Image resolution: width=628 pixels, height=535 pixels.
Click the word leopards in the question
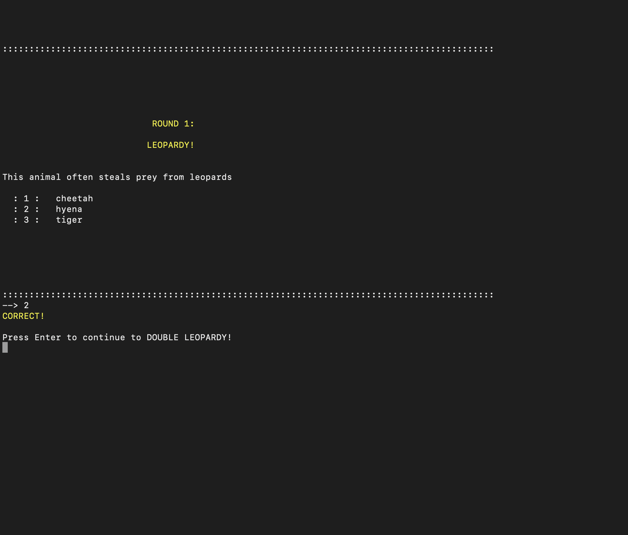[211, 177]
